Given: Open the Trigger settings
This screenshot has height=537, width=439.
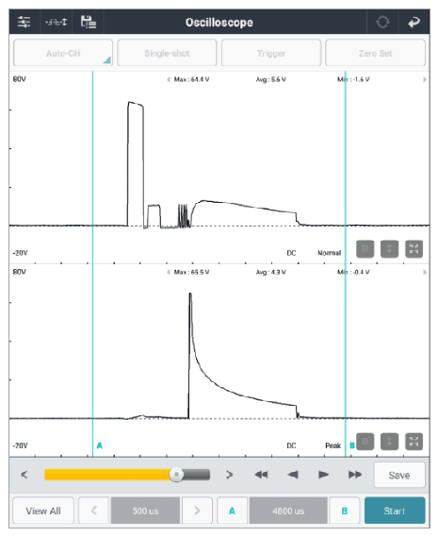Looking at the screenshot, I should click(271, 53).
